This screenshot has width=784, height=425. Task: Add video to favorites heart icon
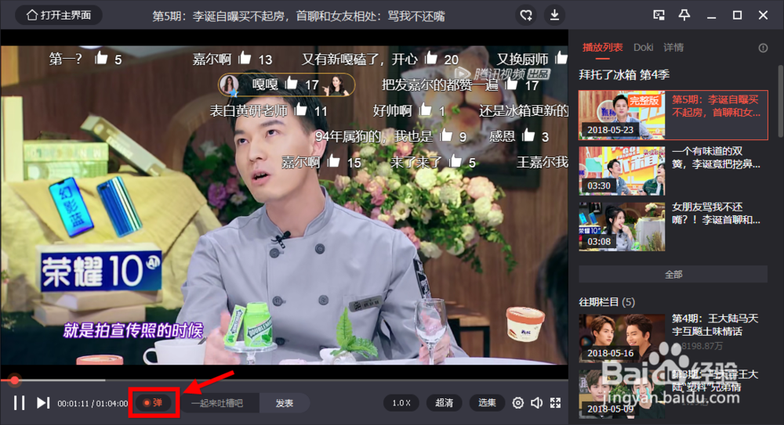click(x=526, y=15)
